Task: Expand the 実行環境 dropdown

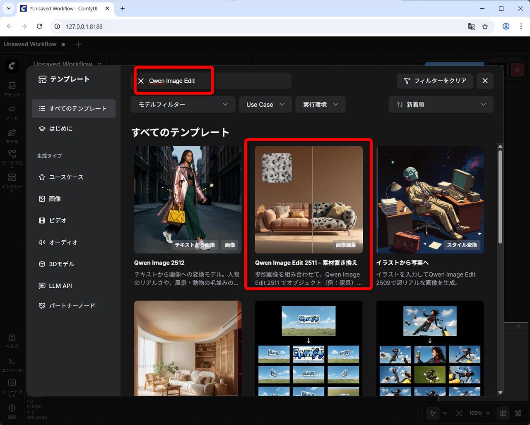Action: point(320,105)
